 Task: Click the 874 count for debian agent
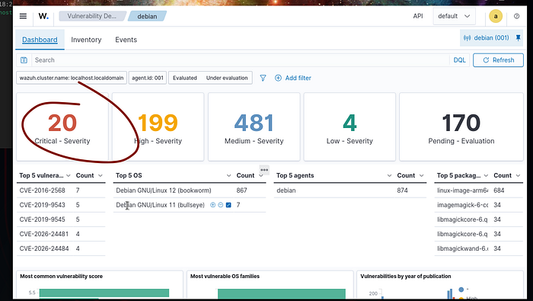point(402,191)
